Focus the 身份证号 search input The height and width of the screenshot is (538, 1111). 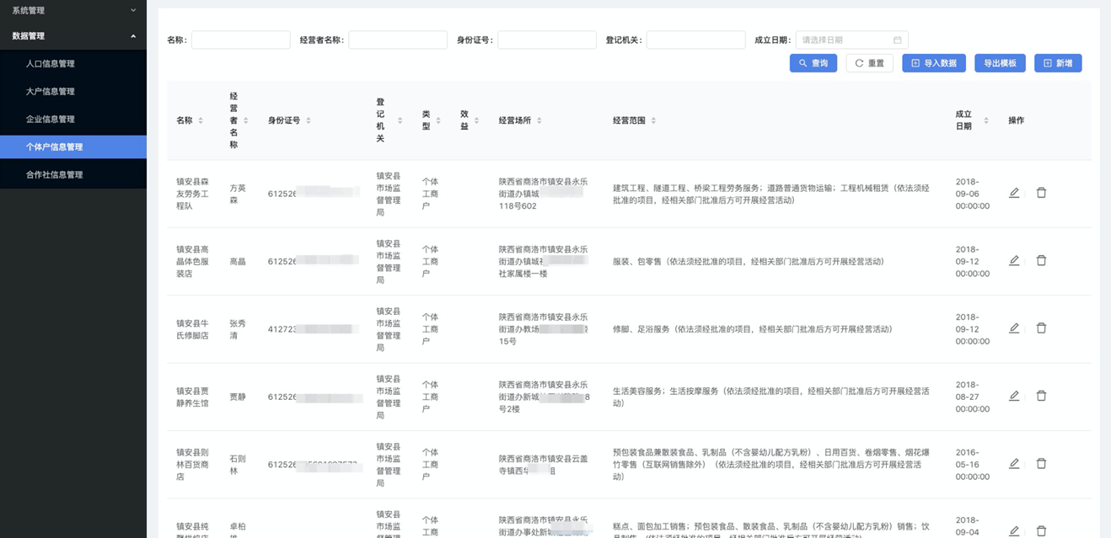(547, 40)
